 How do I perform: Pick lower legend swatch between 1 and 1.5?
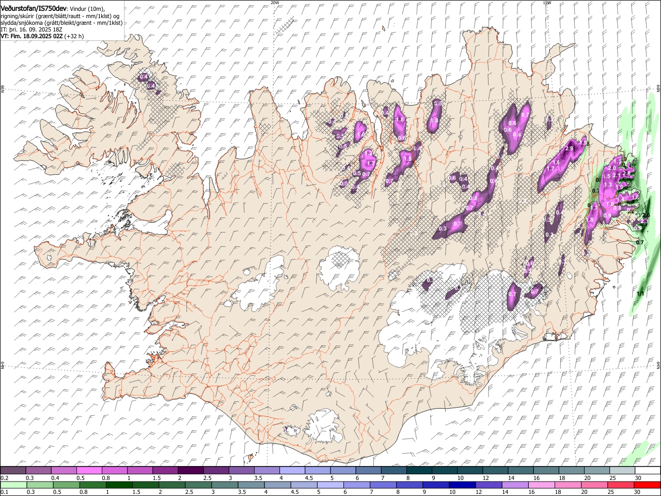119,485
